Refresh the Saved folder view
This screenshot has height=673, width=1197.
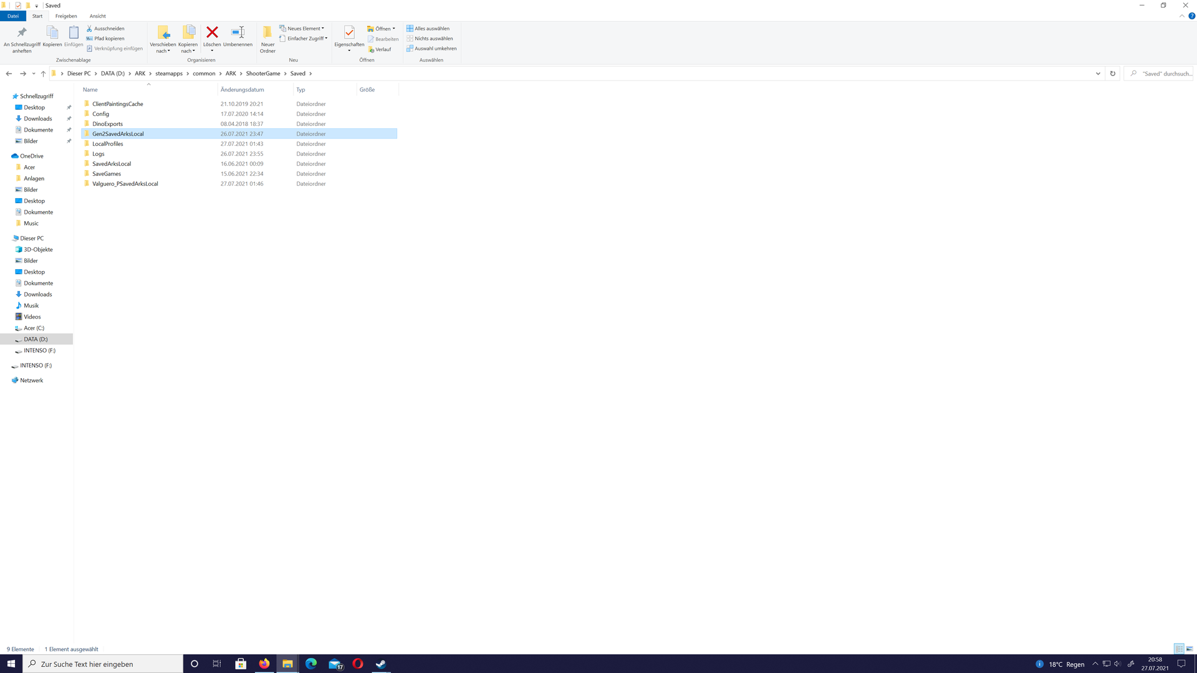(1113, 74)
